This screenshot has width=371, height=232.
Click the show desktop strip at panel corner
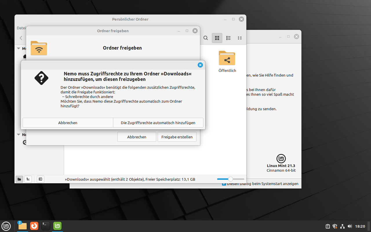pyautogui.click(x=369, y=226)
